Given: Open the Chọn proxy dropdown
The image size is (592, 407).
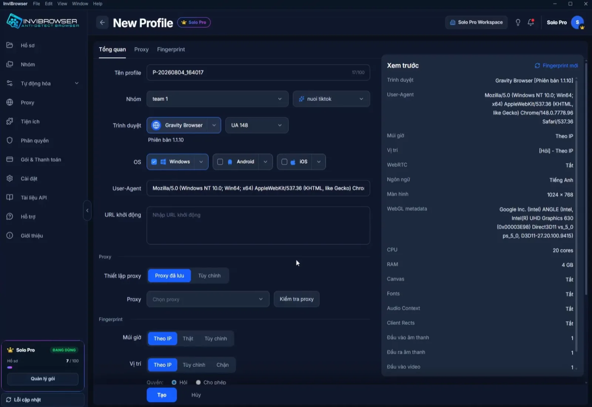Looking at the screenshot, I should pyautogui.click(x=208, y=299).
